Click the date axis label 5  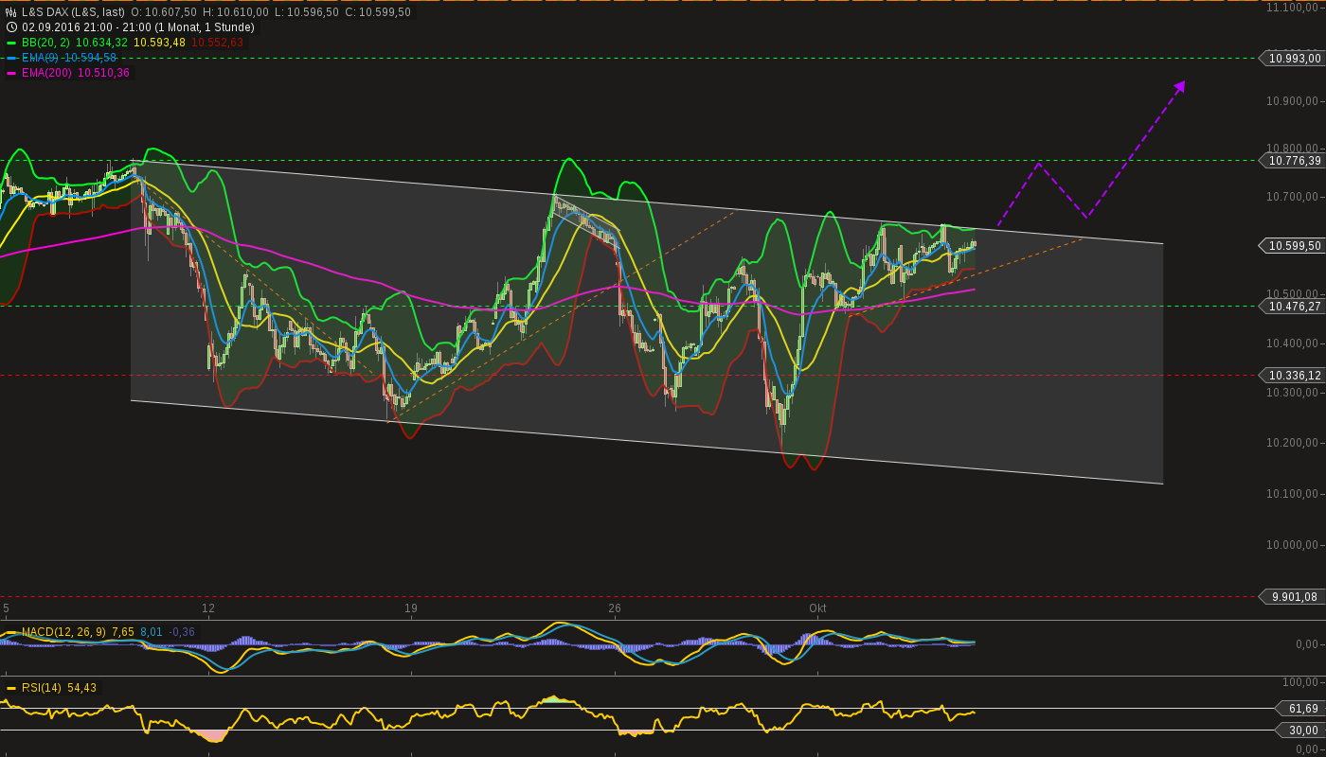(6, 608)
